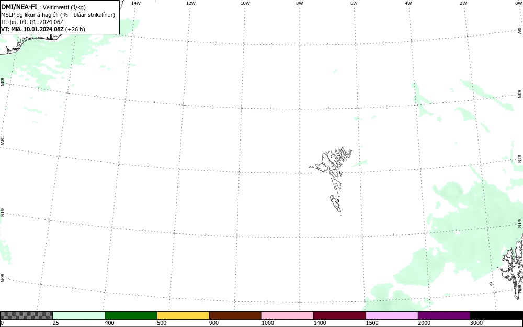The width and height of the screenshot is (523, 327).
Task: Click the 14W longitude label
Action: [x=136, y=3]
